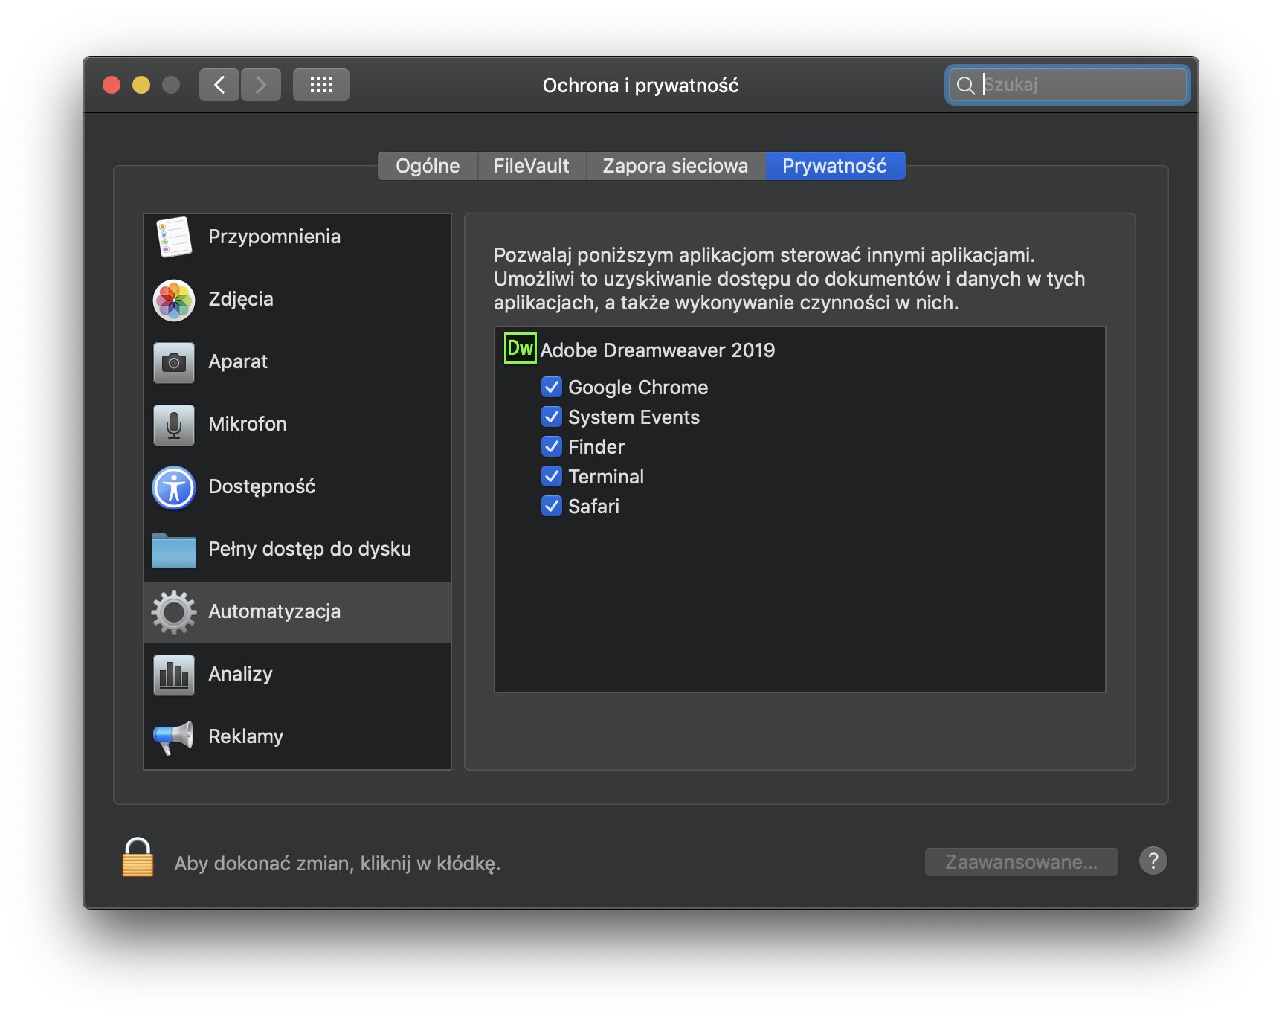Click the blue folder icon for disk access
The width and height of the screenshot is (1282, 1019).
click(x=174, y=550)
